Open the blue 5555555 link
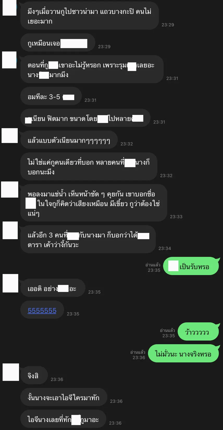Image resolution: width=223 pixels, height=430 pixels. click(x=42, y=310)
